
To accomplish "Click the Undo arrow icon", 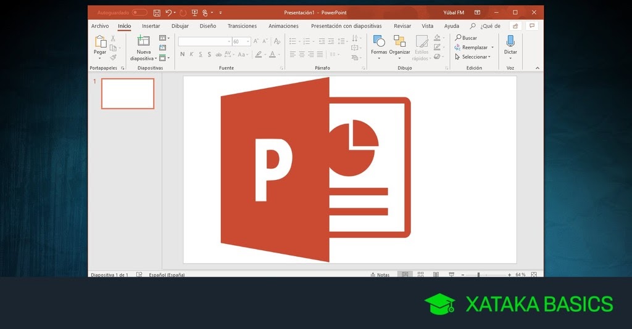I will point(168,13).
